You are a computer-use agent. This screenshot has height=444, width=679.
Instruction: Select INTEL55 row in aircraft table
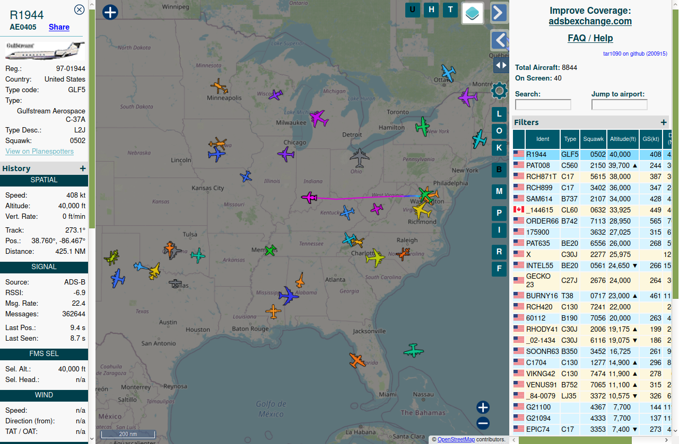click(x=592, y=265)
